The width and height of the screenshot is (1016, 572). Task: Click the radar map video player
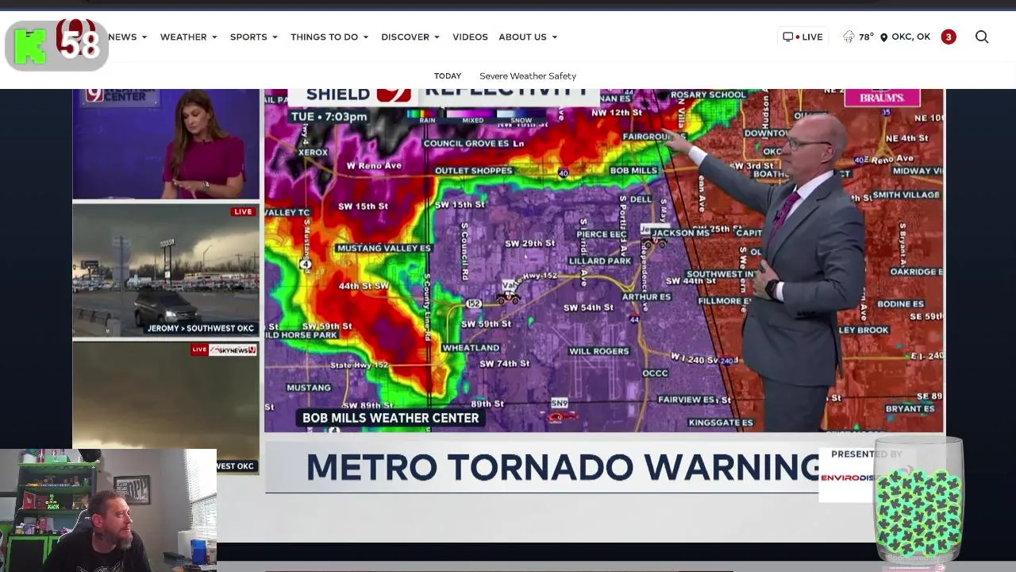pos(604,261)
